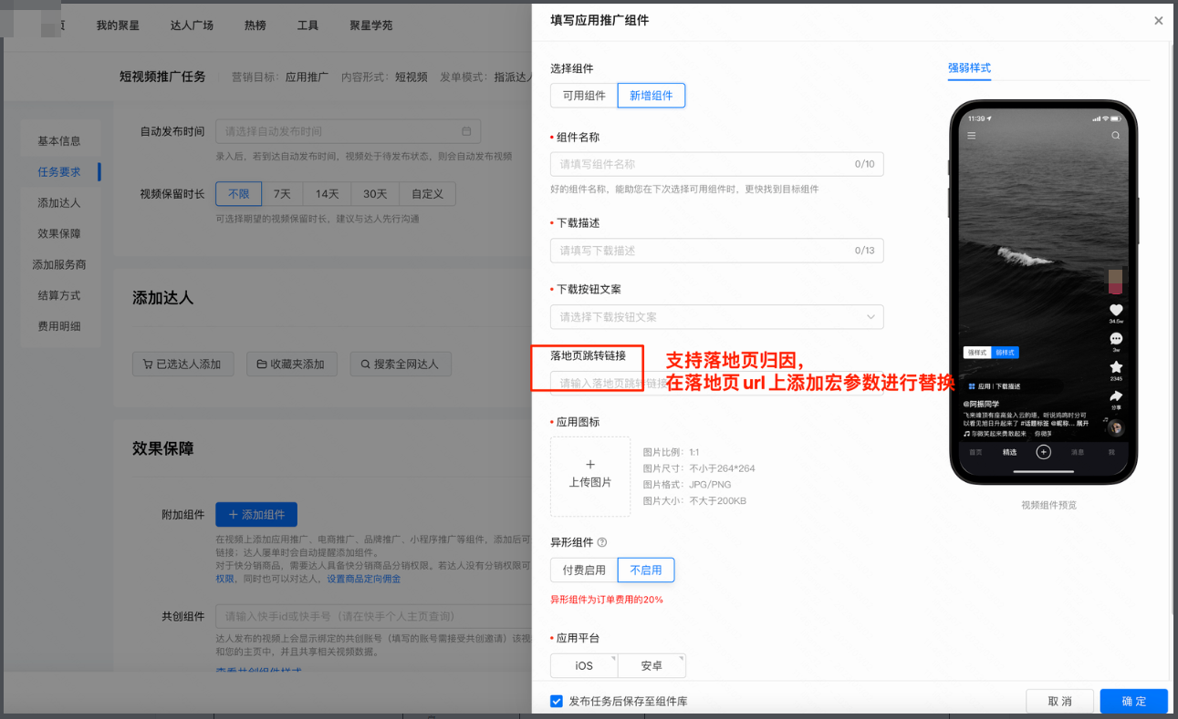The height and width of the screenshot is (719, 1178).
Task: Click the calendar icon in 自动发布时间 field
Action: click(x=466, y=131)
